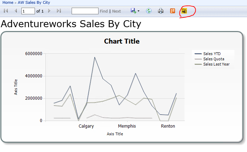
Task: Click the Find link in toolbar
Action: (x=104, y=11)
